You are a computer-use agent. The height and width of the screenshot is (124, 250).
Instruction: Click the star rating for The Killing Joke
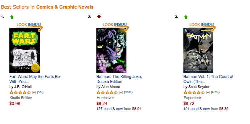point(107,92)
